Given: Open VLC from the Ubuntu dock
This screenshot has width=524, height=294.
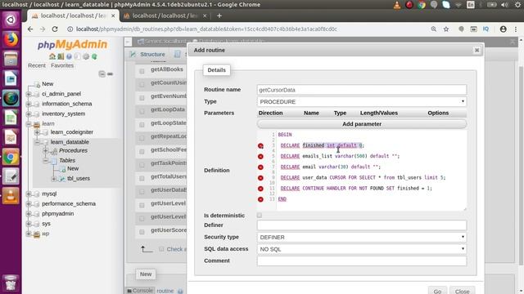Looking at the screenshot, I should [11, 196].
